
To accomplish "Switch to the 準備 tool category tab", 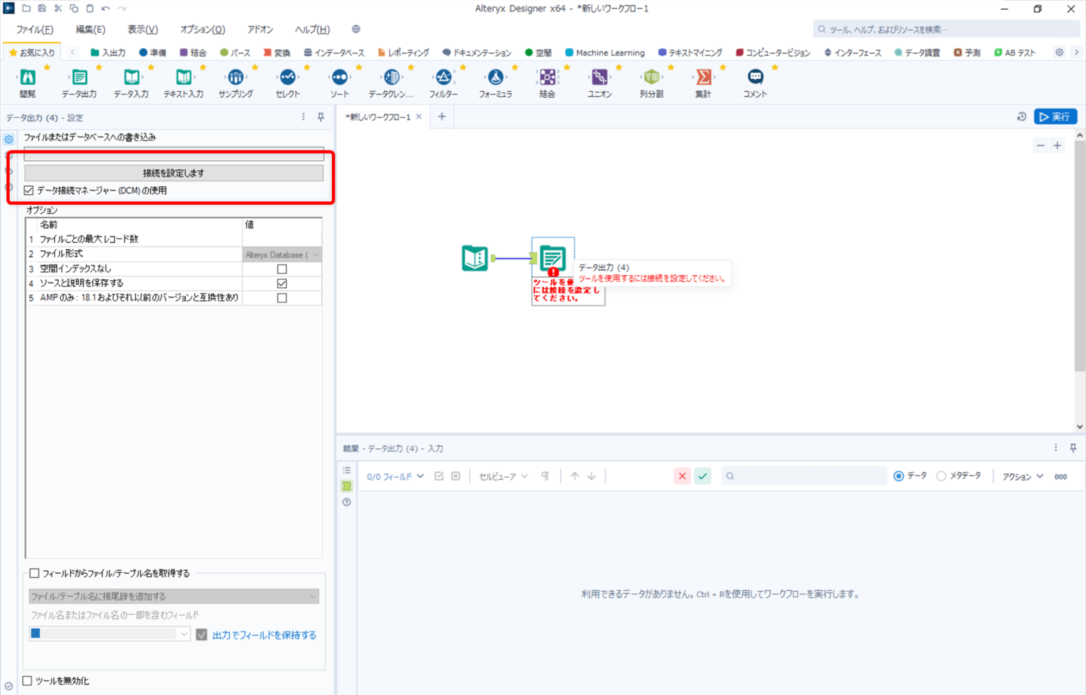I will tap(153, 53).
